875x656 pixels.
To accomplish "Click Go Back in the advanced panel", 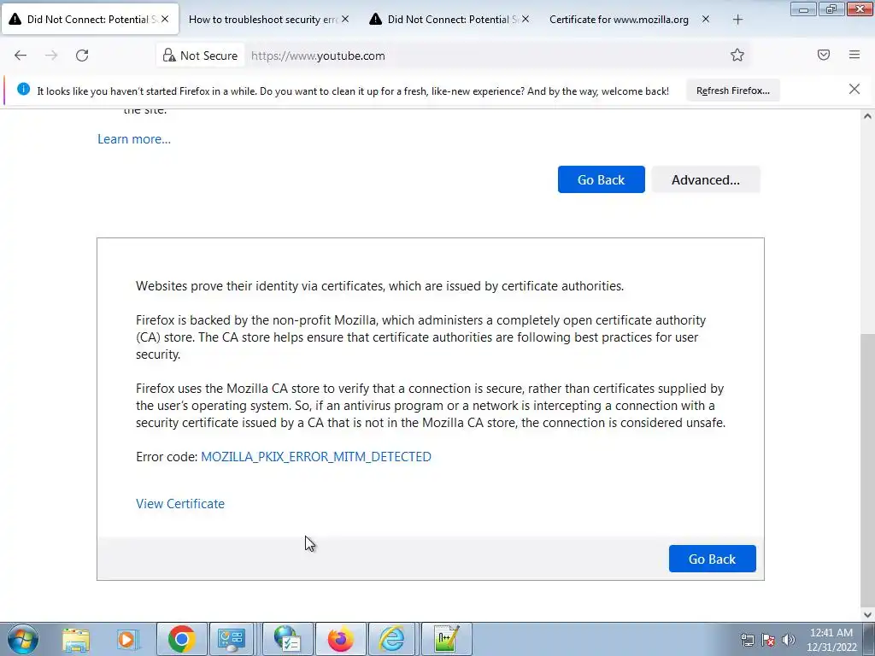I will point(712,559).
